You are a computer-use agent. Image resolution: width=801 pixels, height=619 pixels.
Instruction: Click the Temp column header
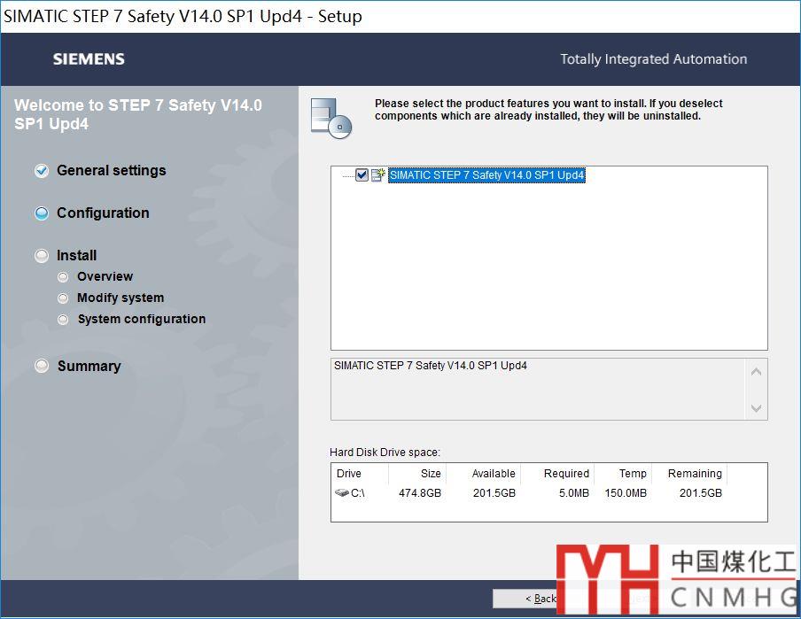tap(623, 474)
